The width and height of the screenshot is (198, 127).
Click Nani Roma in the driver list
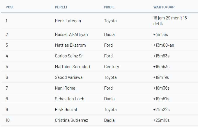click(x=65, y=88)
